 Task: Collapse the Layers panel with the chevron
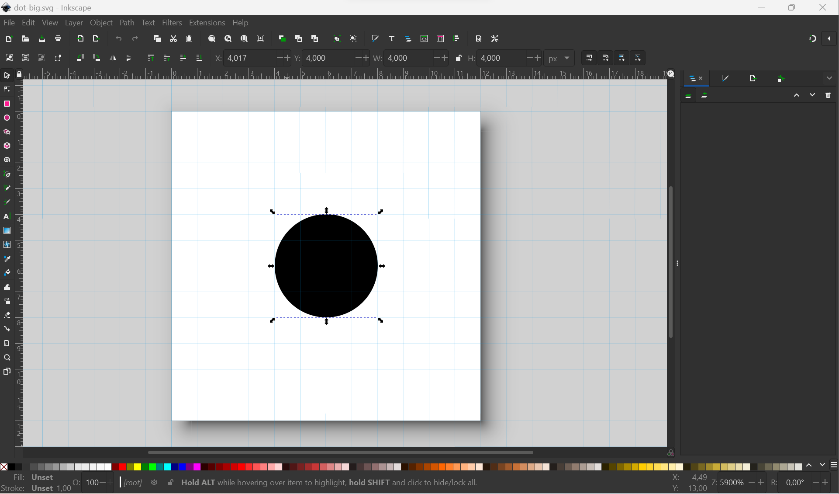coord(830,78)
